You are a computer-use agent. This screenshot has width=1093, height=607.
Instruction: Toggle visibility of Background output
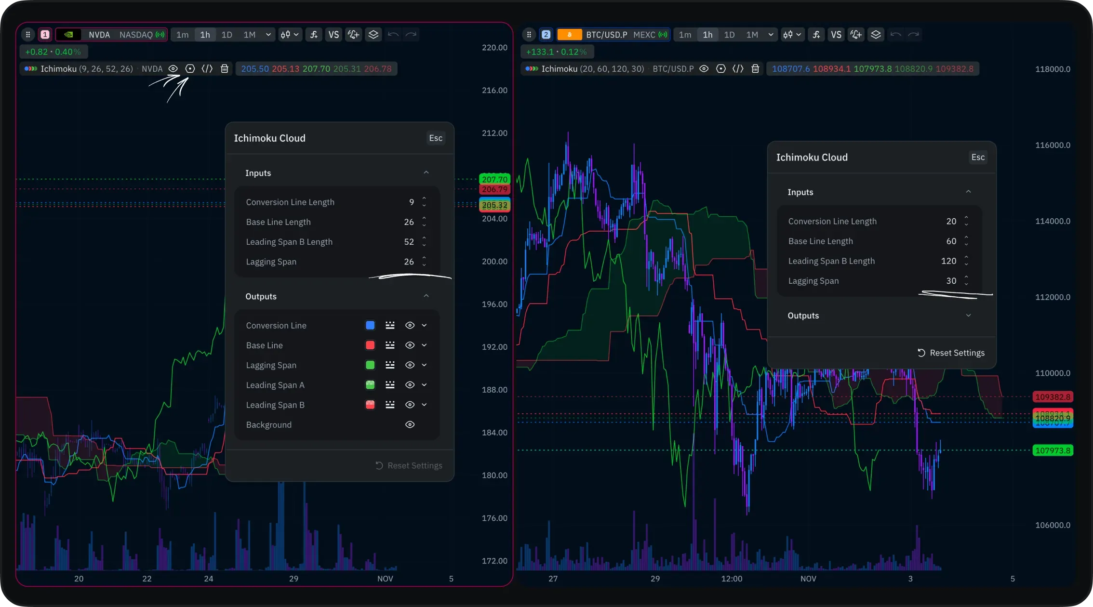(410, 425)
